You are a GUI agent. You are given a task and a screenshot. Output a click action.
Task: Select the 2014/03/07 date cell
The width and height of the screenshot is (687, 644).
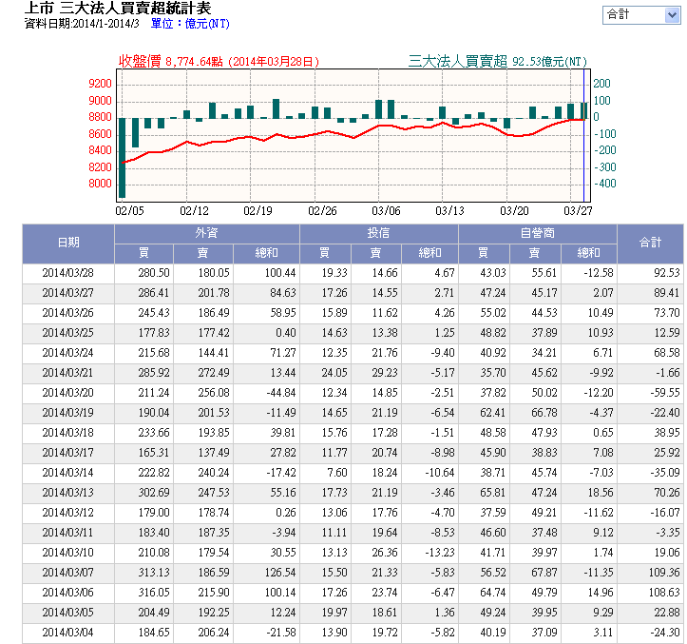67,573
